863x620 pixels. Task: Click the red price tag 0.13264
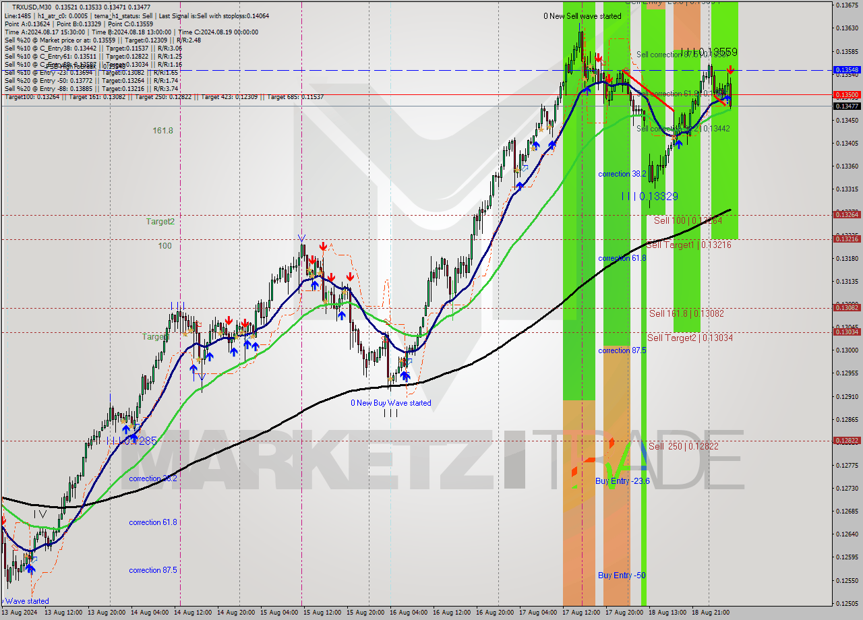pos(847,214)
